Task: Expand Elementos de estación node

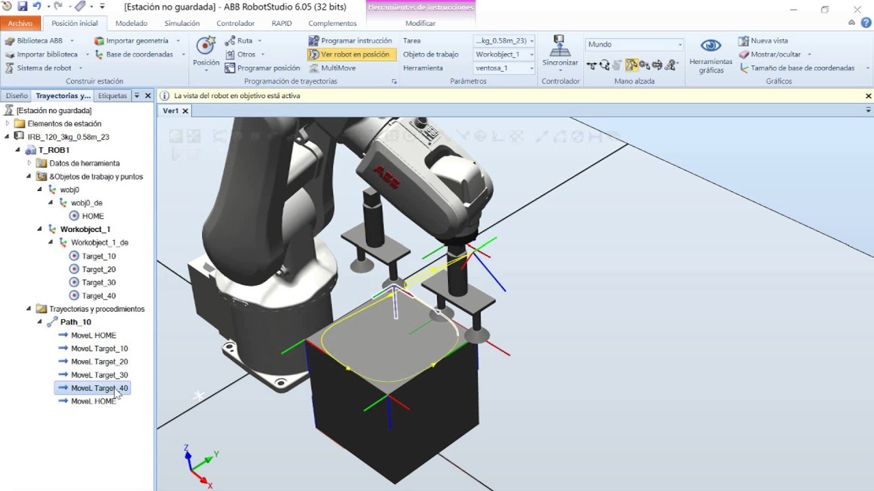Action: point(8,123)
